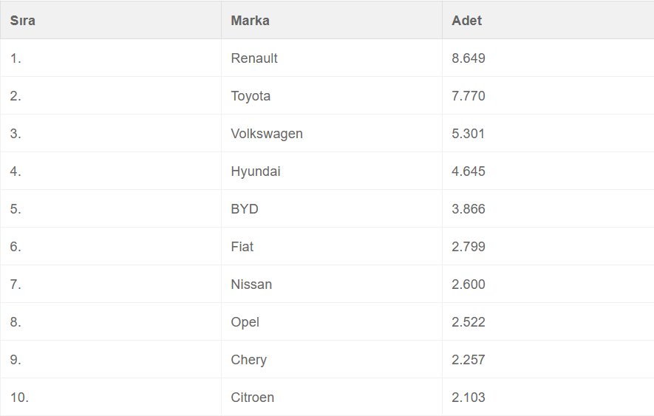The height and width of the screenshot is (416, 654).
Task: Select the Fiat brand cell
Action: pos(242,247)
